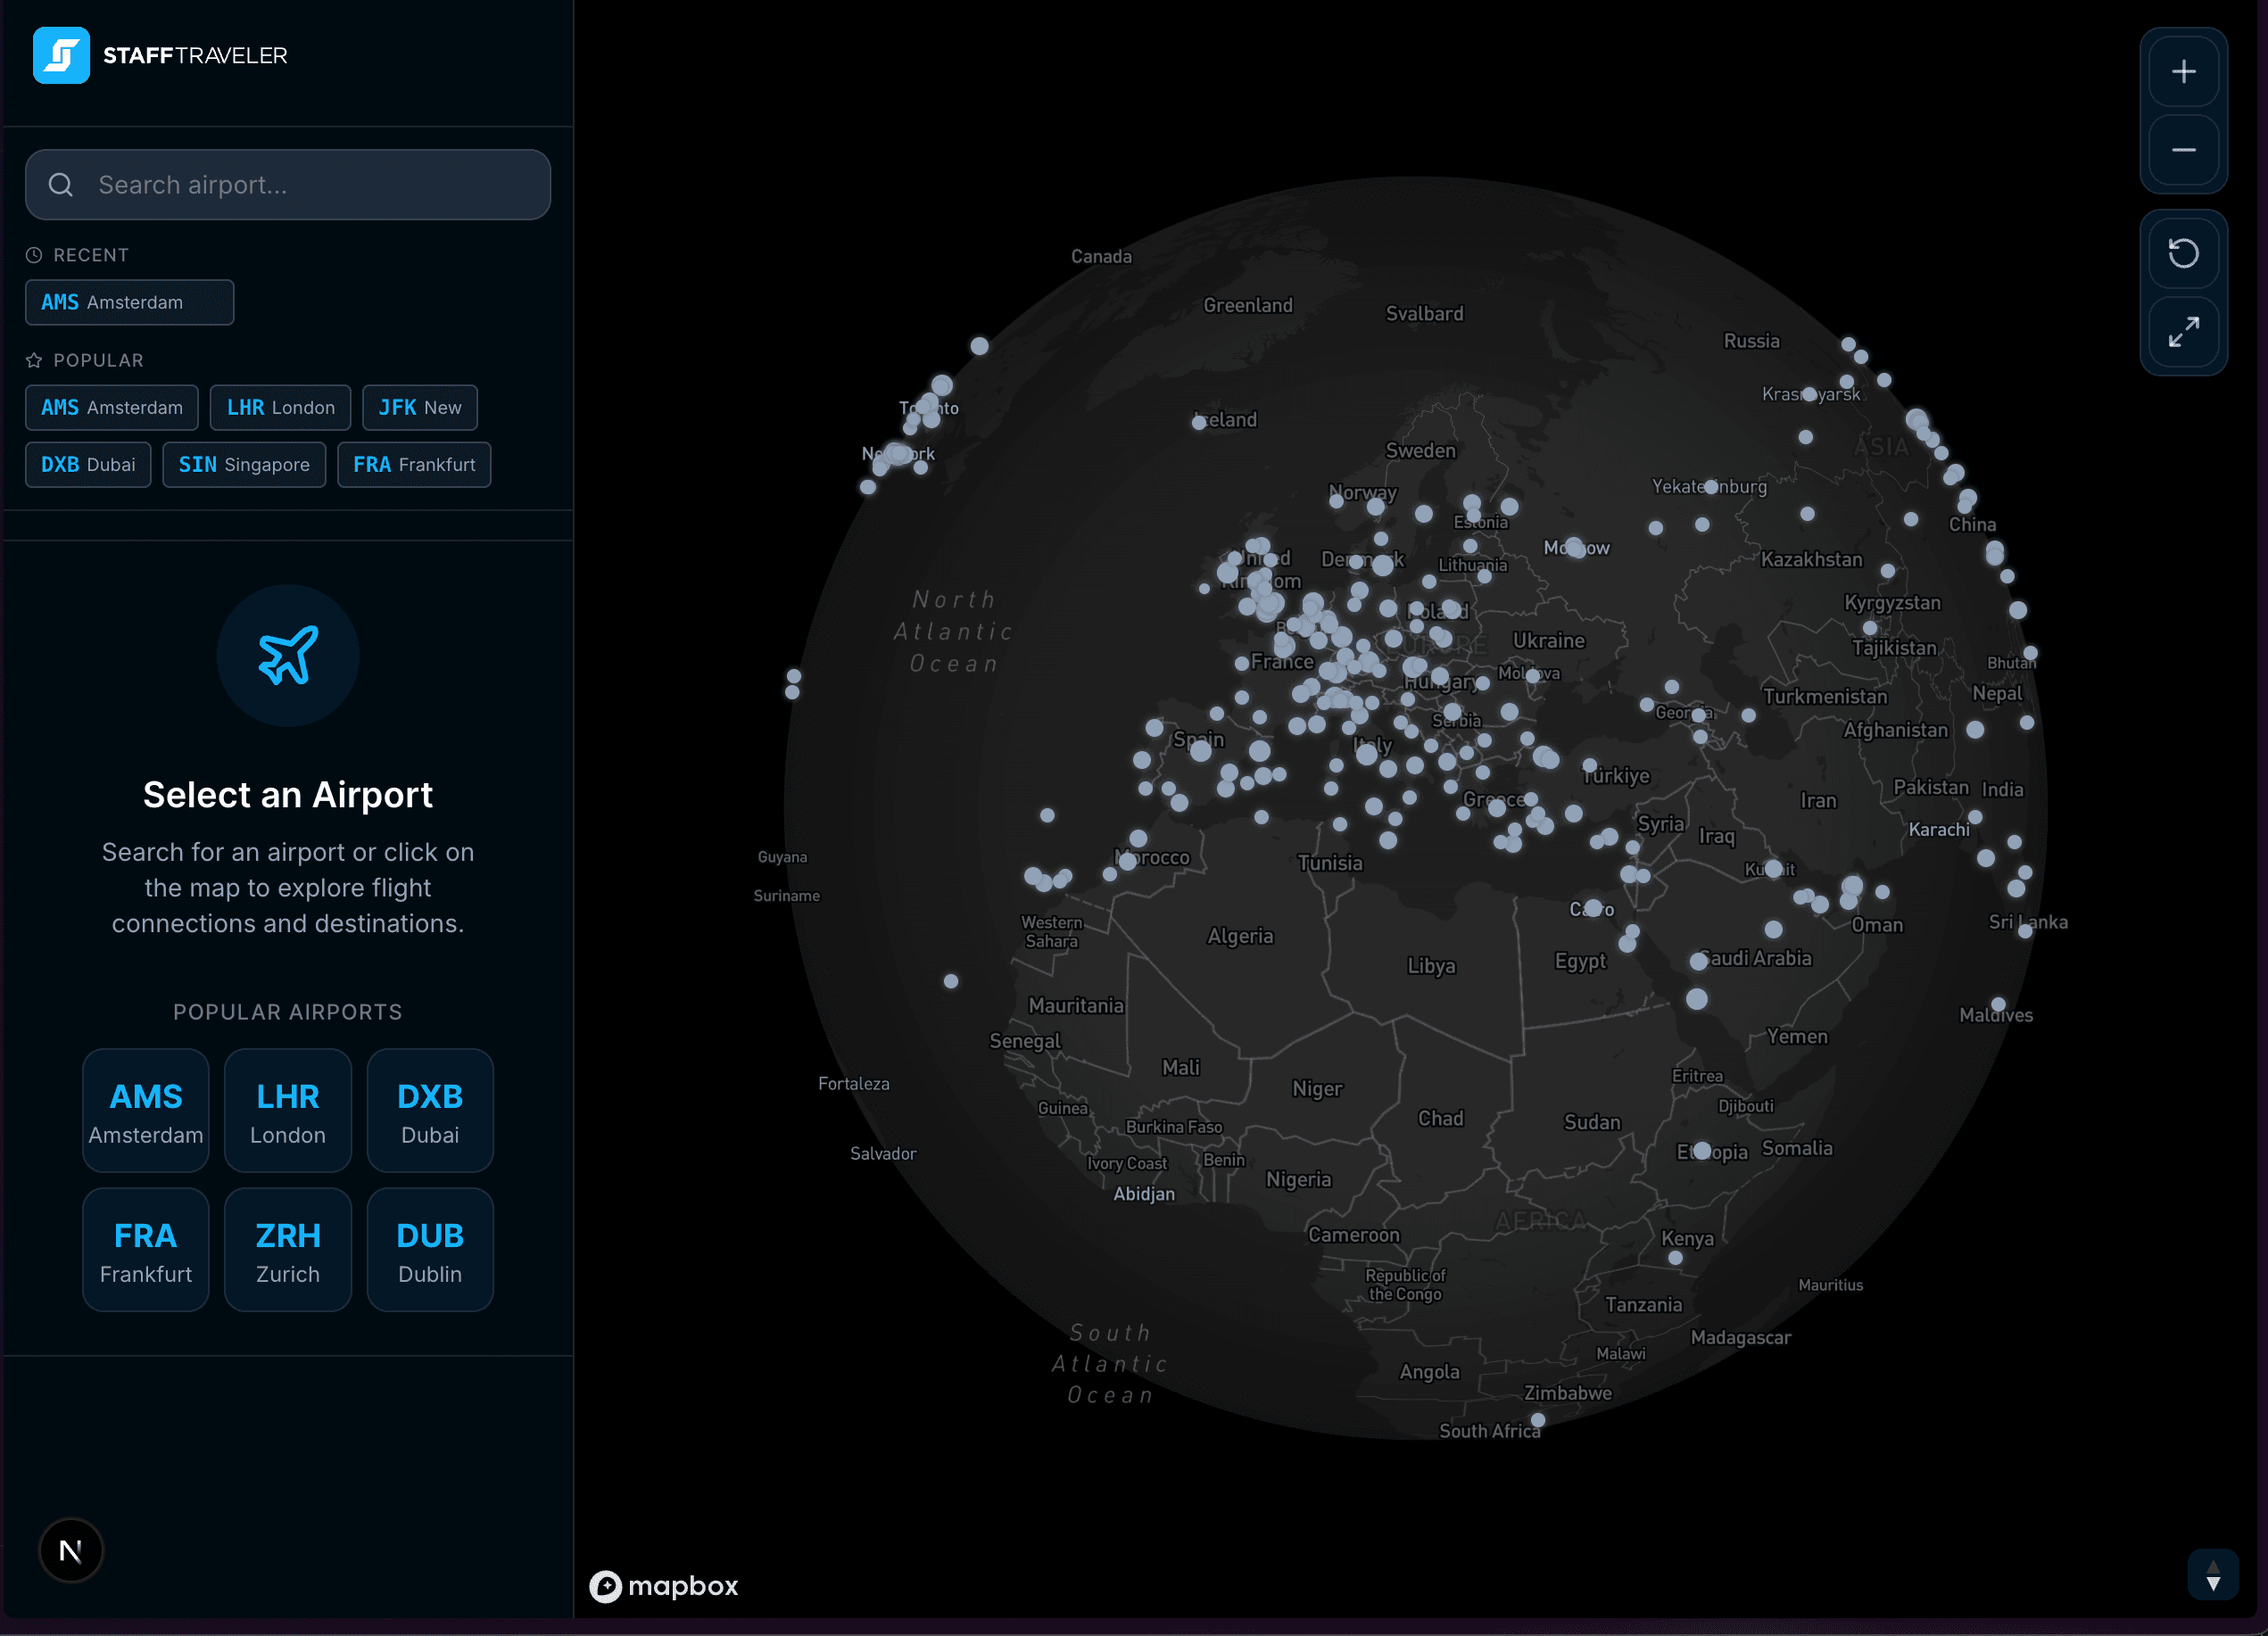Pick DXB Dubai from the popular chips

point(87,464)
